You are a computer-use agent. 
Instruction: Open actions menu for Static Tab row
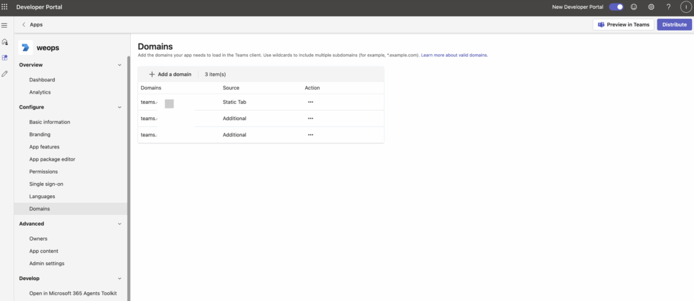coord(310,102)
